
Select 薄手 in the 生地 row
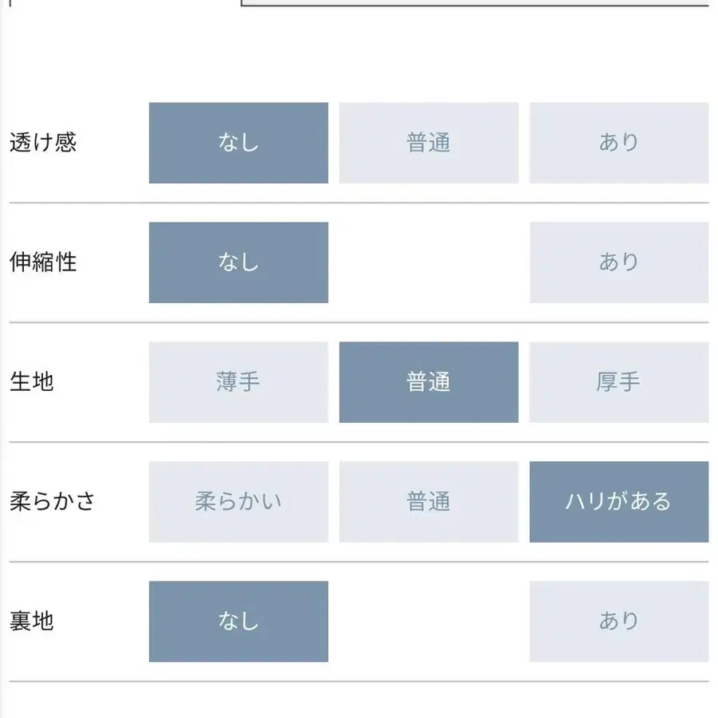[x=238, y=382]
